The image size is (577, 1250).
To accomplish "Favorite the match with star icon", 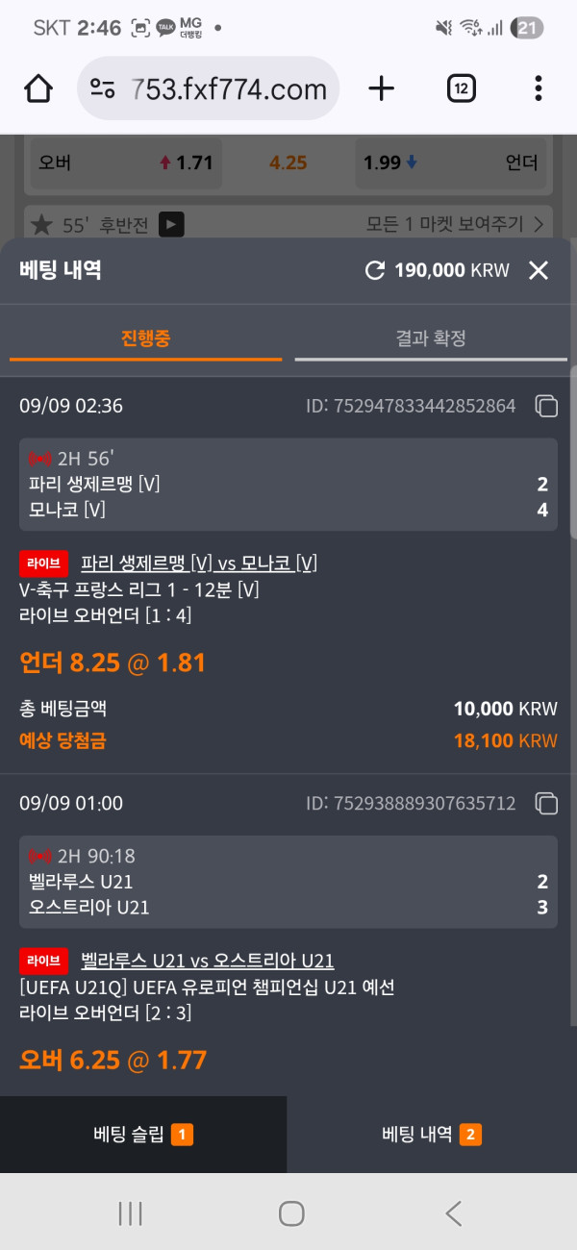I will pos(41,225).
